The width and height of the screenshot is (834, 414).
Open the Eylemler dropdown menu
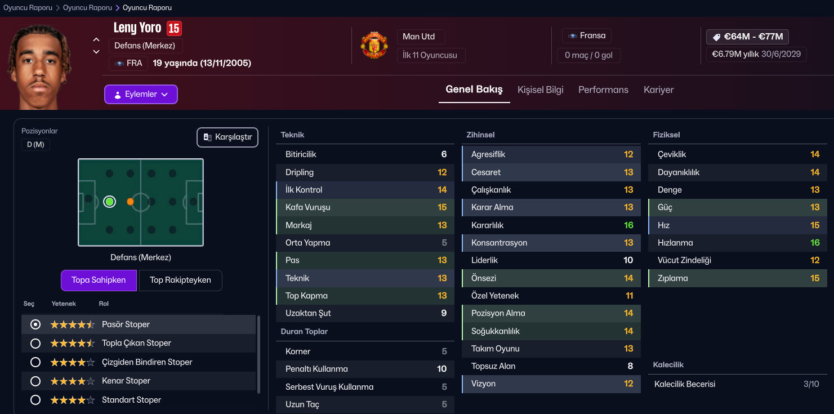coord(141,94)
